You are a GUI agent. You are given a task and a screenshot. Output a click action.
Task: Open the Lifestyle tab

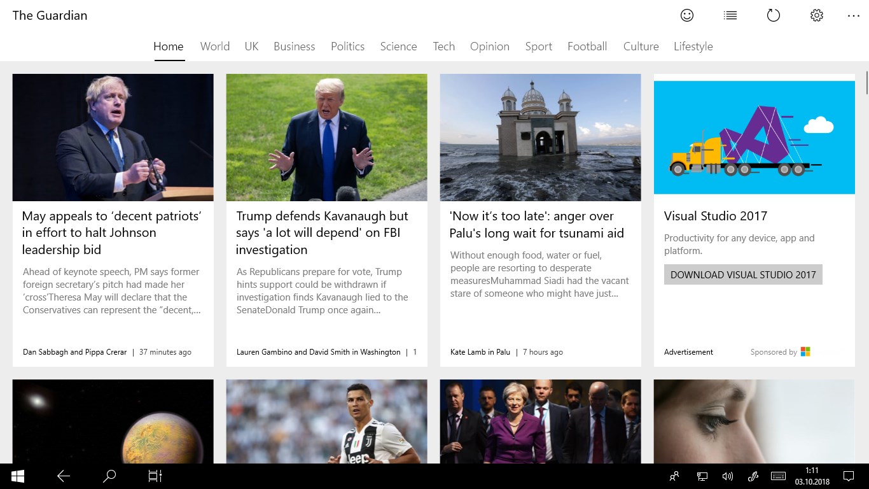pos(693,46)
